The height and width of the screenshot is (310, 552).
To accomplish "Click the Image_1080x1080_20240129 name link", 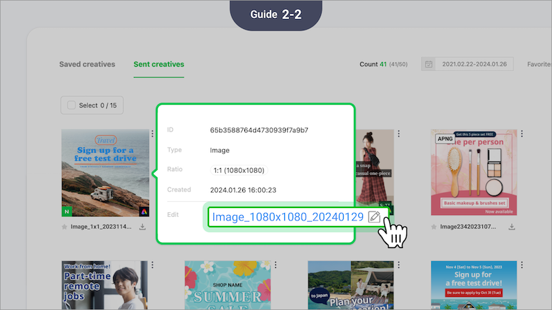I will [x=288, y=217].
